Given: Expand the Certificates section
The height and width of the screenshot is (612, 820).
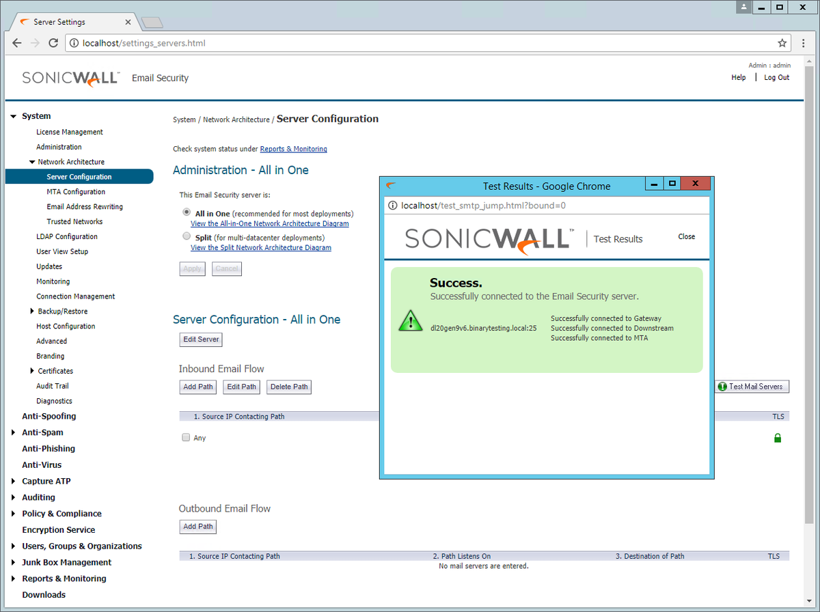Looking at the screenshot, I should tap(31, 370).
